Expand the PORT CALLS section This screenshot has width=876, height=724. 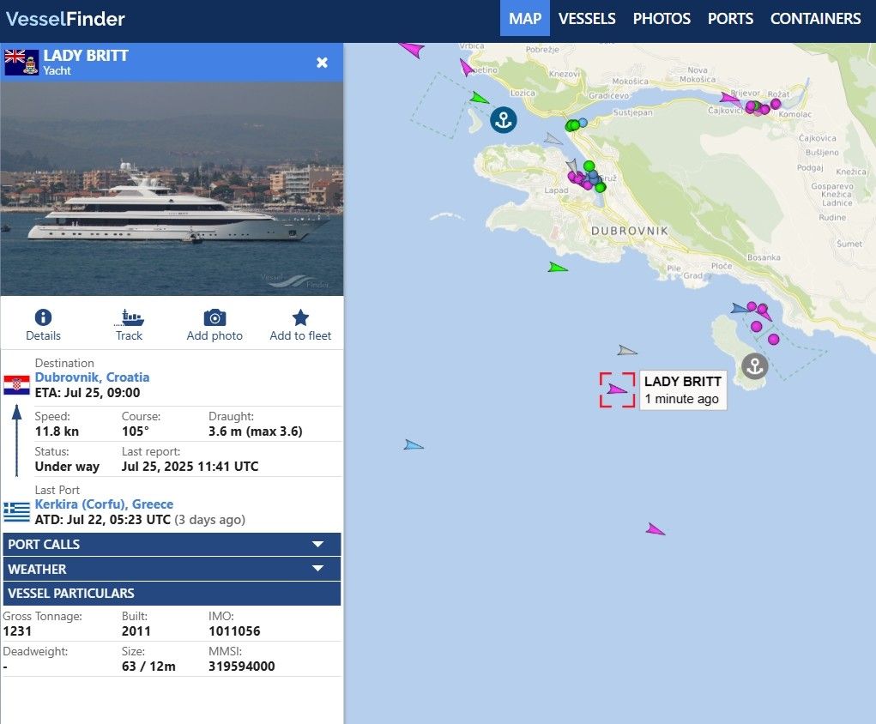pyautogui.click(x=172, y=544)
